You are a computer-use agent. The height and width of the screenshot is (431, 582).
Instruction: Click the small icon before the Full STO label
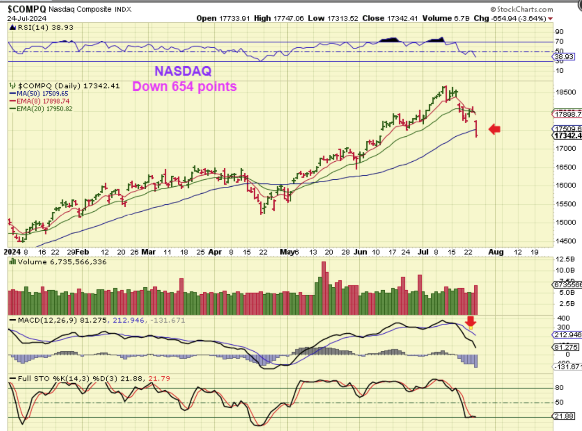[x=12, y=378]
